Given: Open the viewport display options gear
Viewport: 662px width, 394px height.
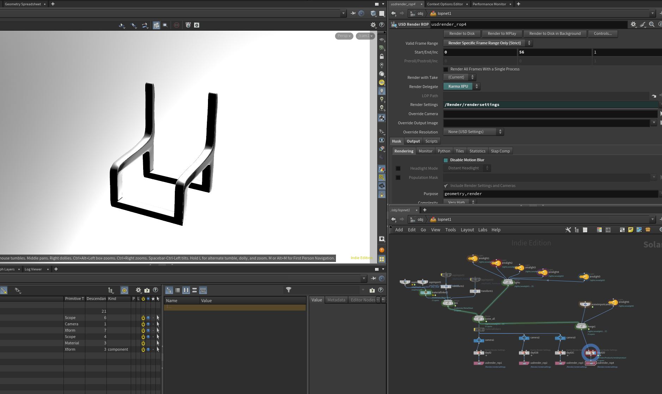Looking at the screenshot, I should (373, 25).
